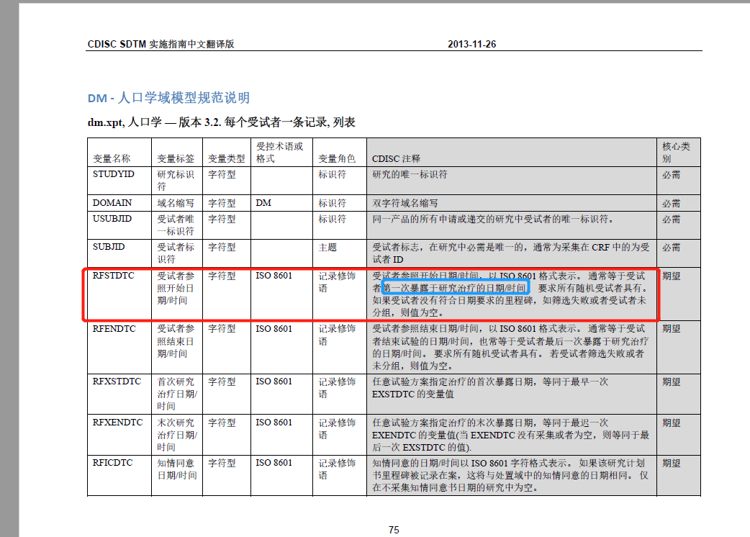The image size is (750, 537).
Task: Click the column header "变量标签"
Action: tap(176, 158)
